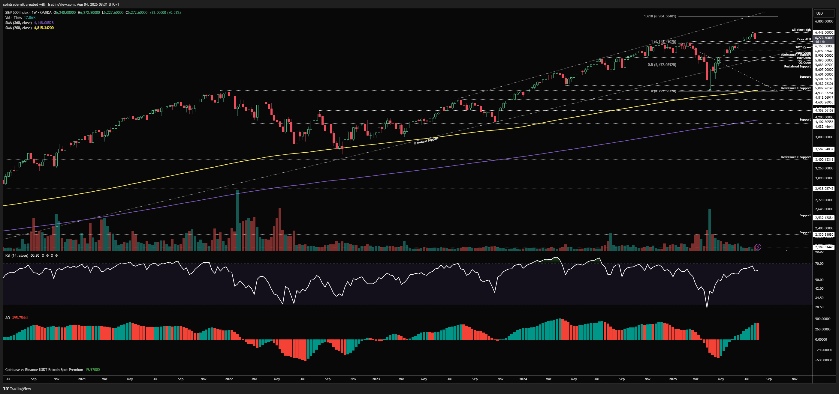Click the RSI reading 60.86
839x394 pixels.
35,255
